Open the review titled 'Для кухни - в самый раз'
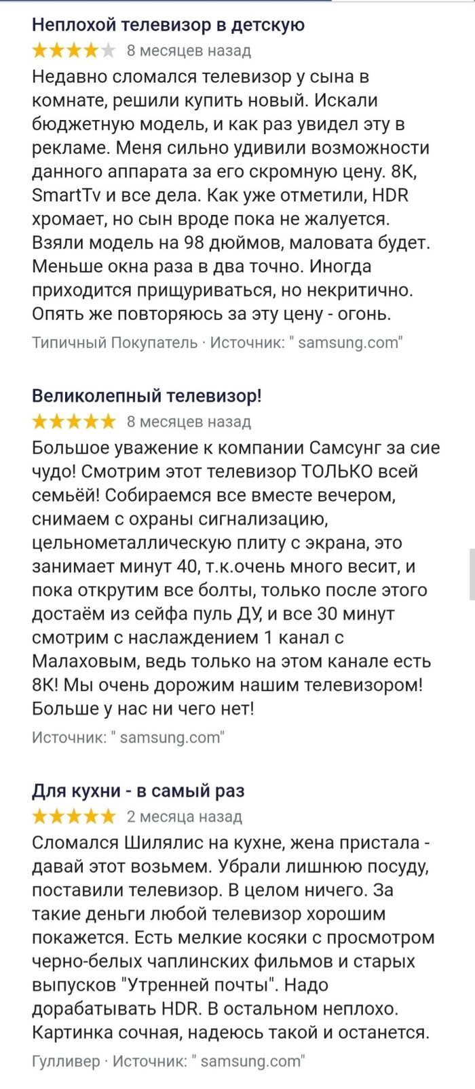Image resolution: width=475 pixels, height=1089 pixels. [x=138, y=791]
